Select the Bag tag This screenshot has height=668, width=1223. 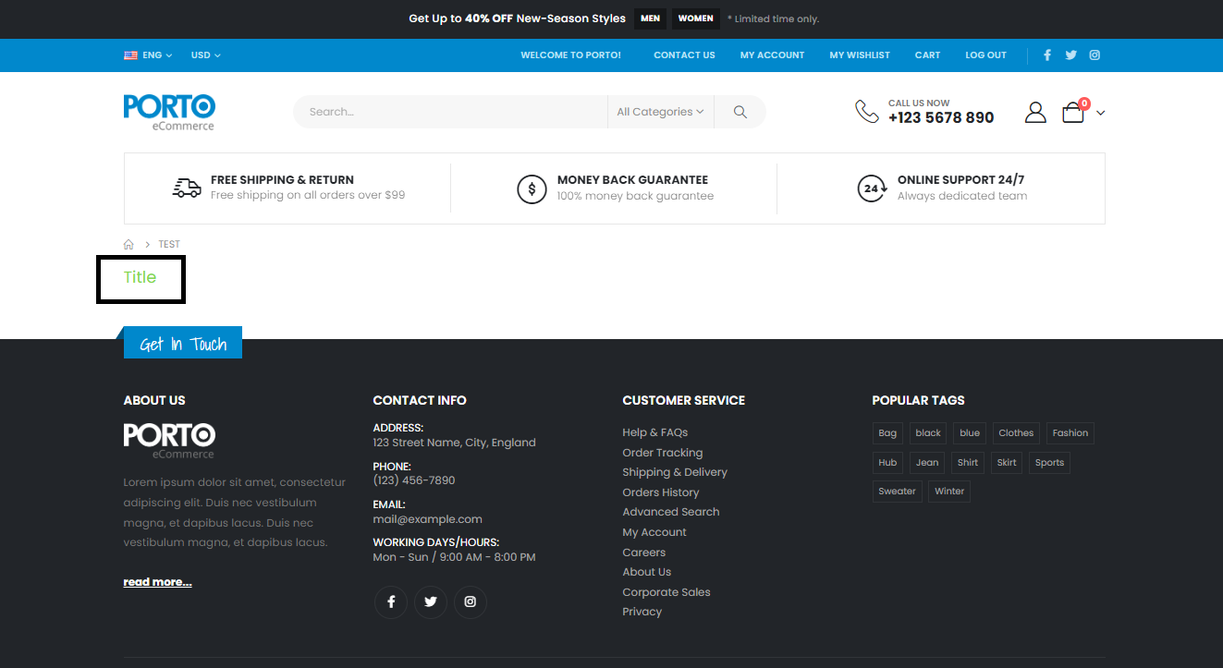pyautogui.click(x=887, y=433)
